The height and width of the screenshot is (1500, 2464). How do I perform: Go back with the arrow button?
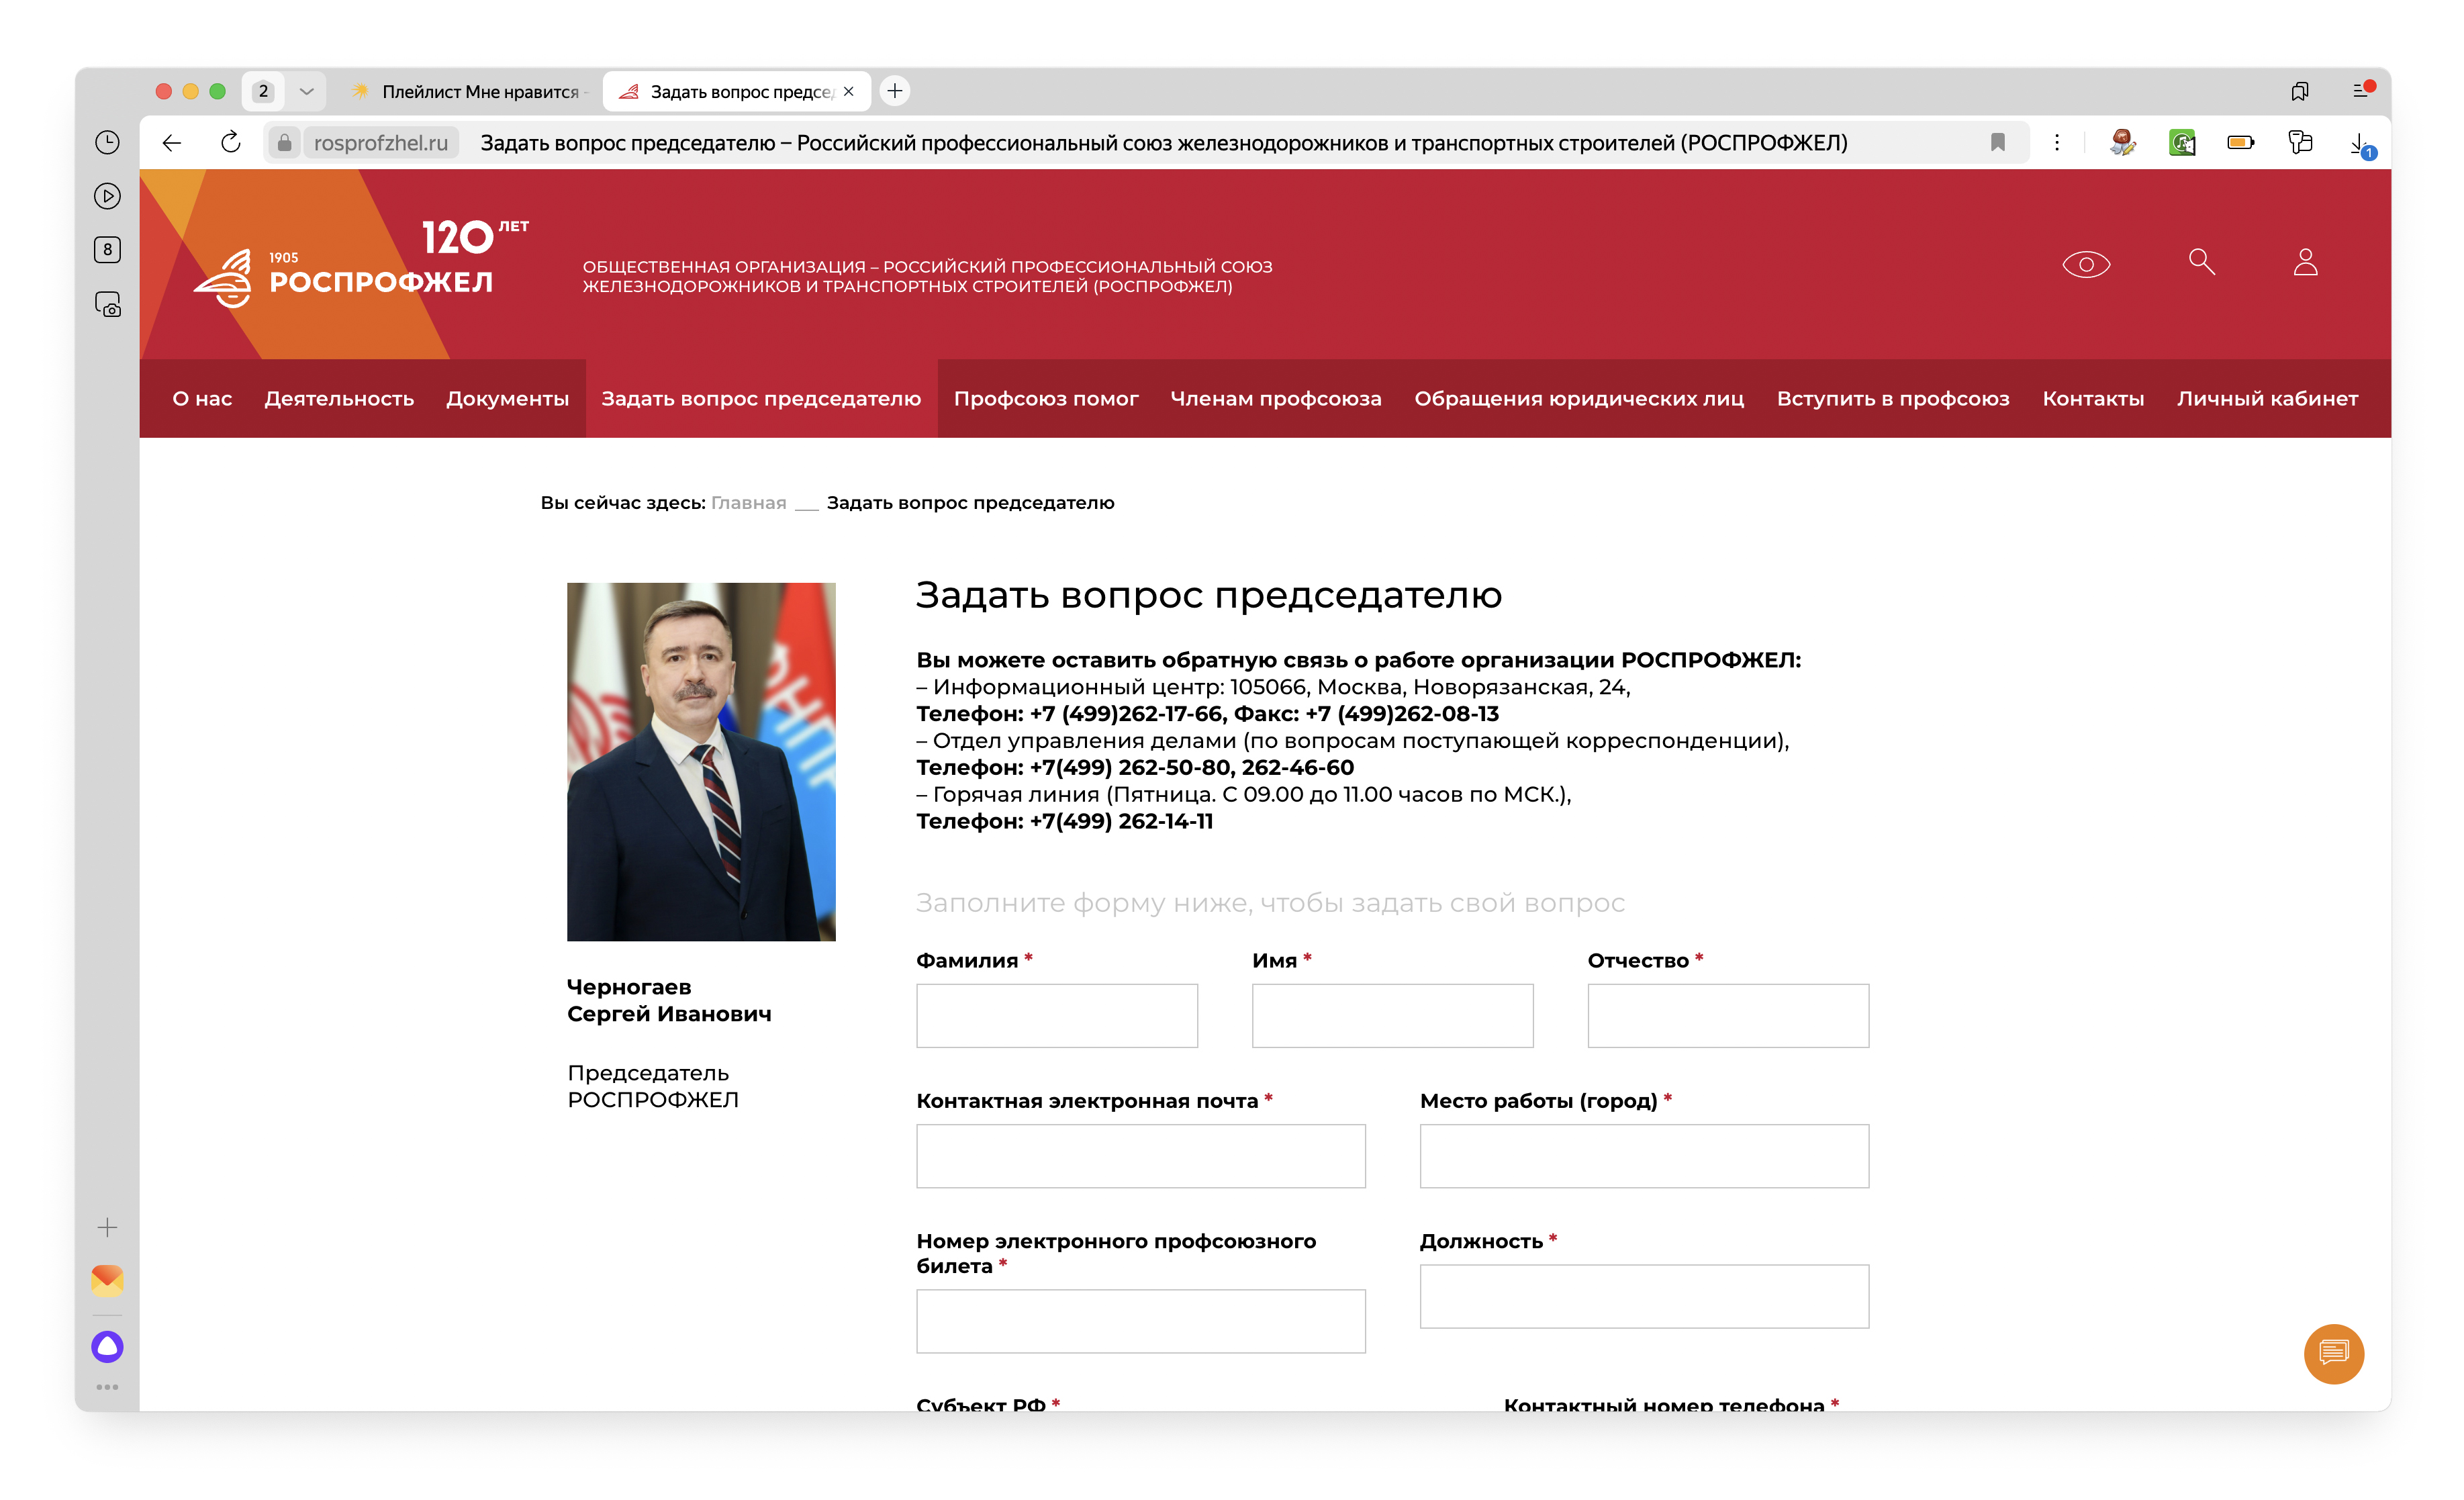(x=172, y=143)
